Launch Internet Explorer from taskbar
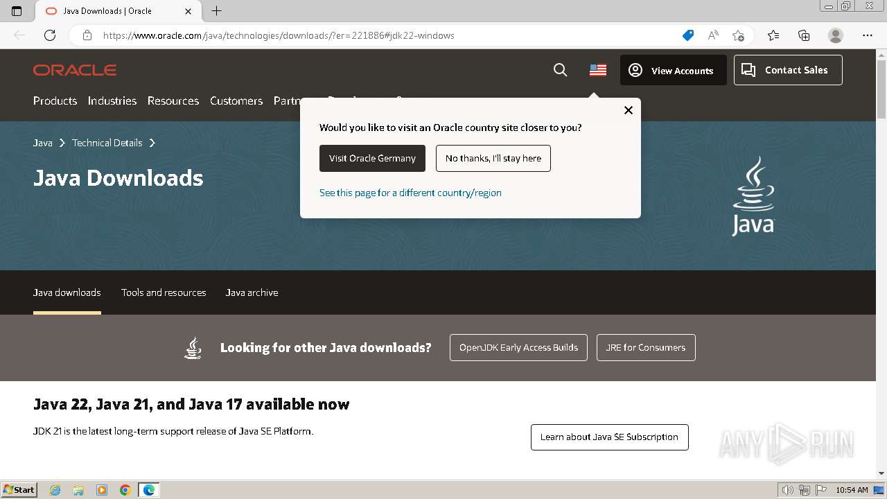 tap(55, 490)
